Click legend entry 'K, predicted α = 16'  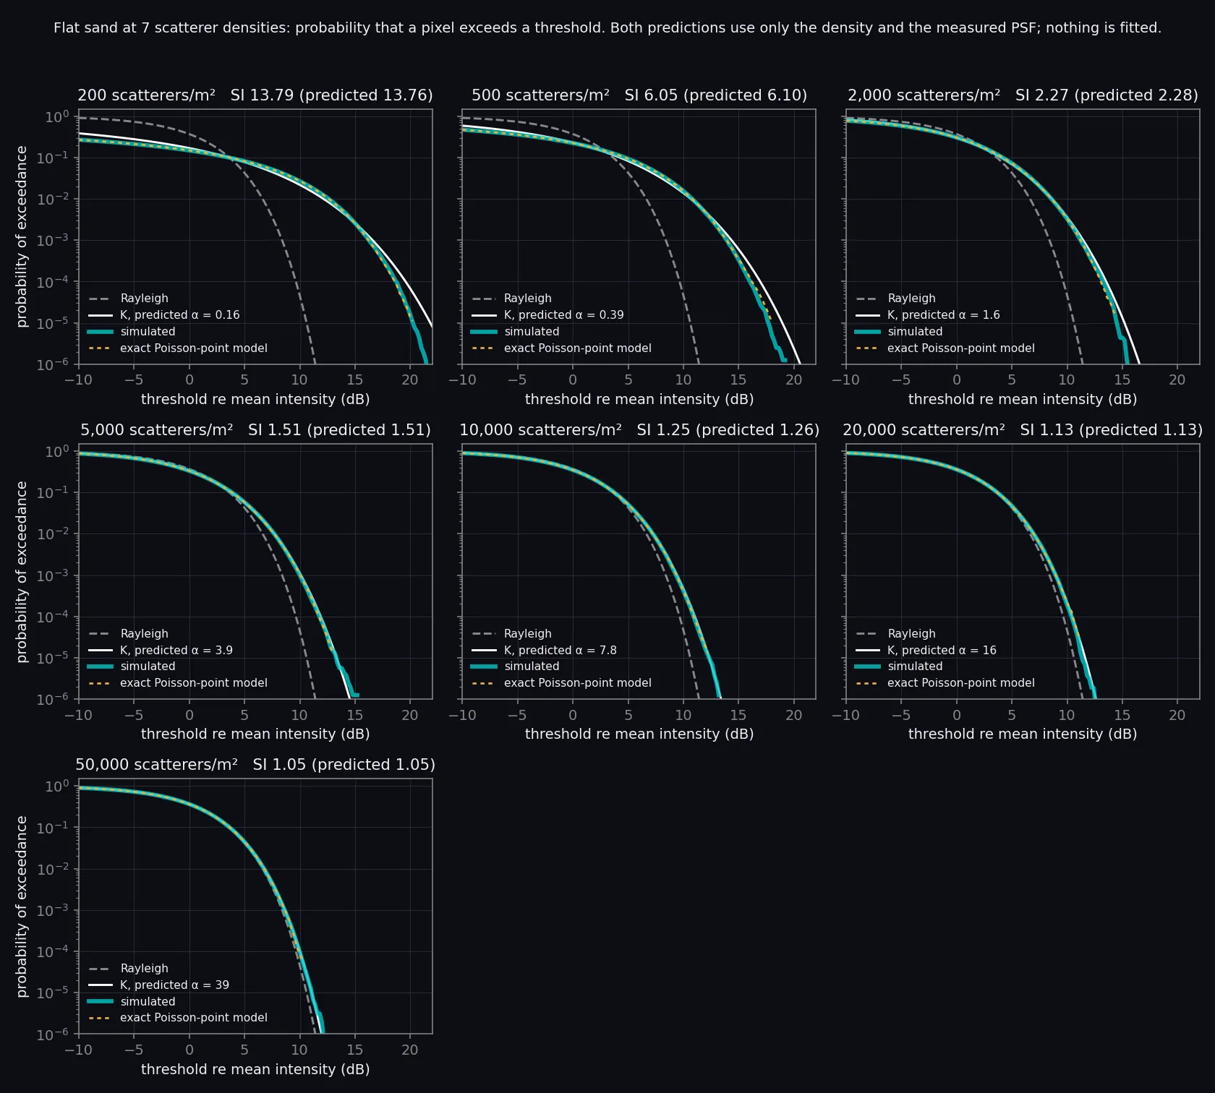942,651
